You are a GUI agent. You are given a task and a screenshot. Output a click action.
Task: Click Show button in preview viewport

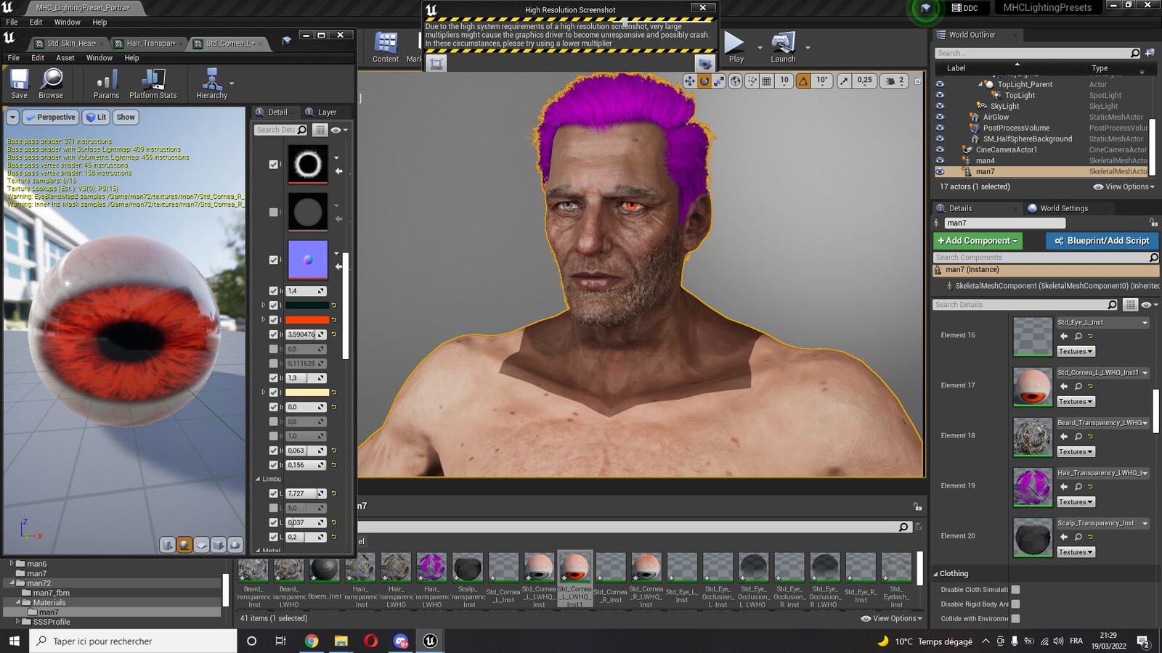(126, 117)
